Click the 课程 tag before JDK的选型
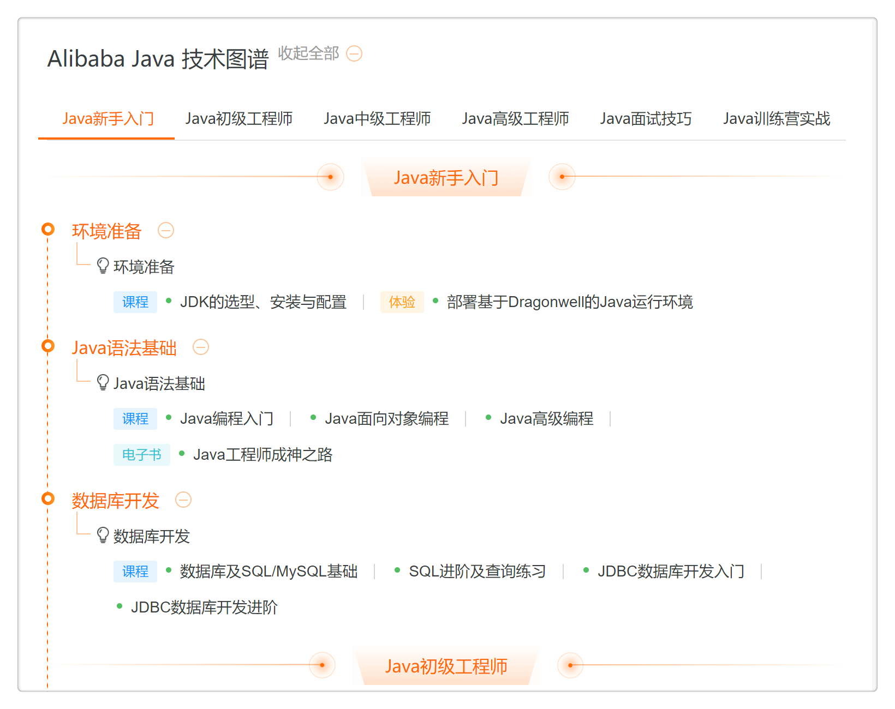 (135, 302)
